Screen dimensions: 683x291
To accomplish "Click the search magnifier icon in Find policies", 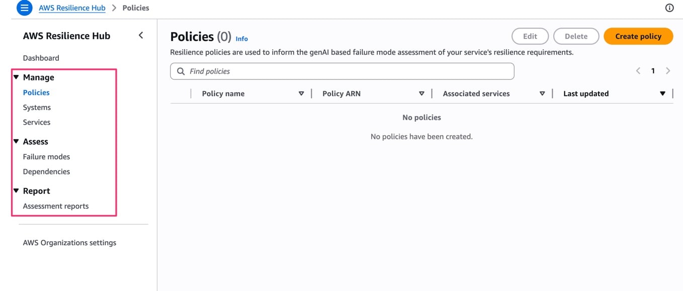I will pyautogui.click(x=181, y=71).
